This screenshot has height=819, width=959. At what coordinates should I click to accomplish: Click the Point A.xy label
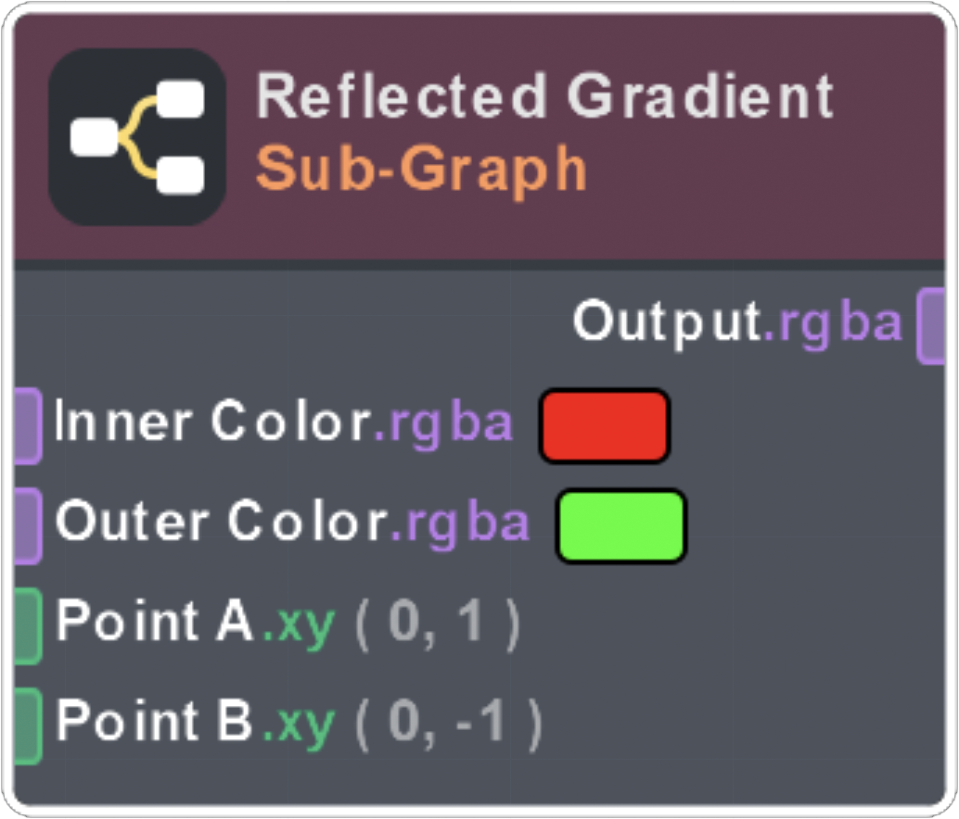(x=195, y=623)
